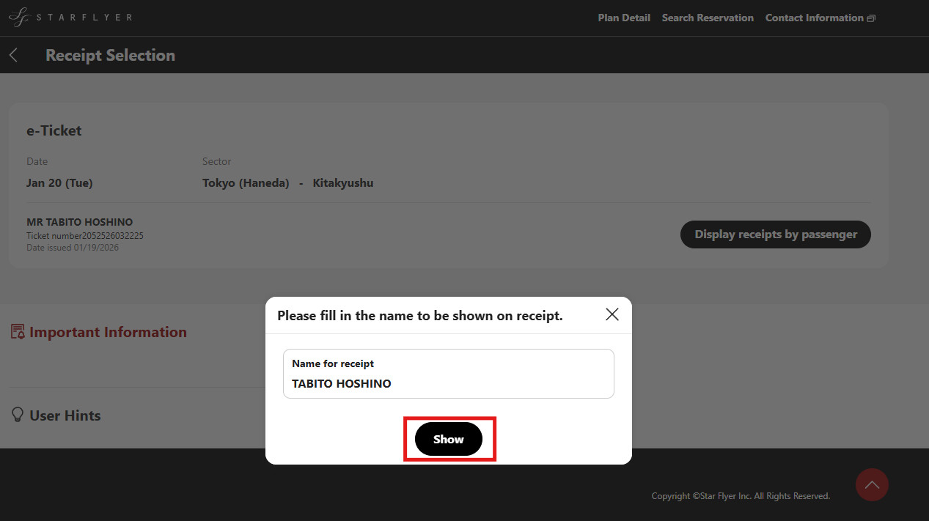
Task: Expand the User Hints section heading
Action: click(x=65, y=415)
